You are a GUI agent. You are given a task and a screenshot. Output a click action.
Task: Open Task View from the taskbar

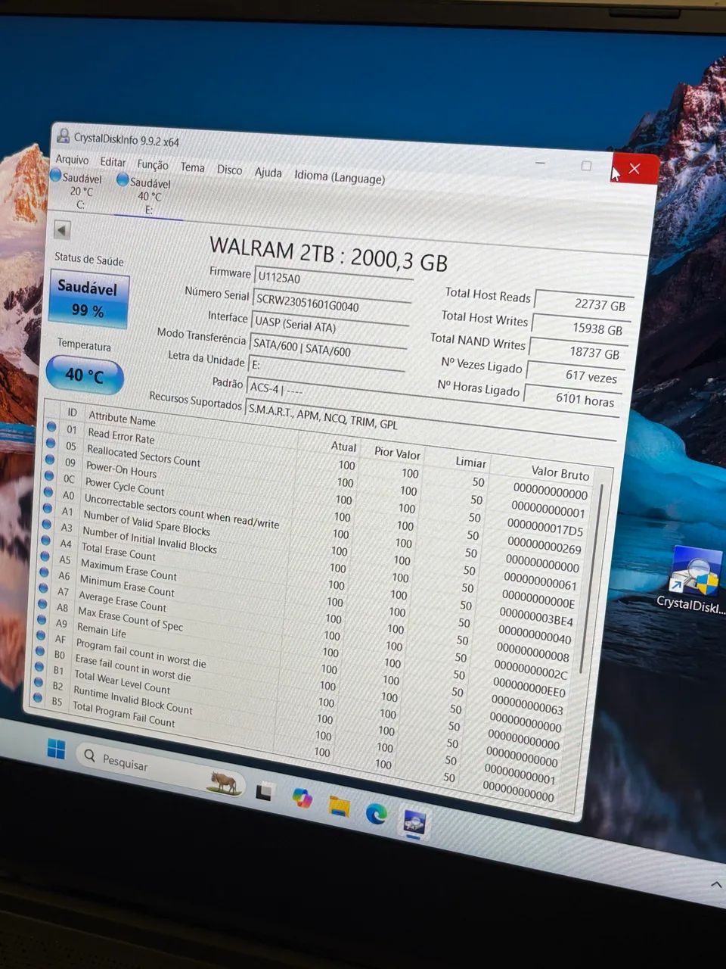[x=263, y=793]
